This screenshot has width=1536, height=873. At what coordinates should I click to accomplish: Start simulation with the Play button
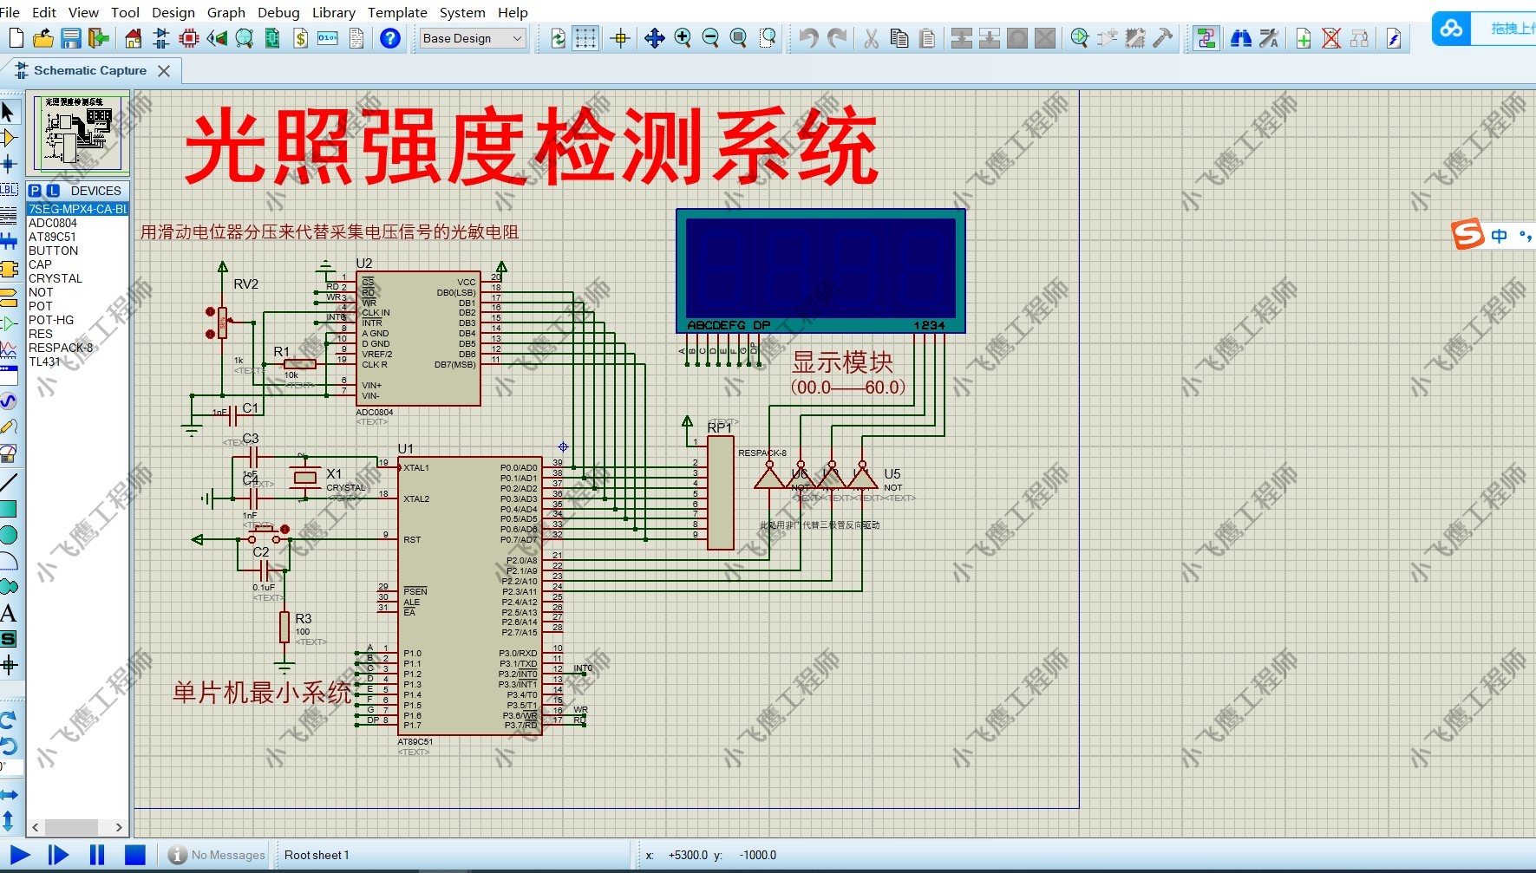point(20,855)
